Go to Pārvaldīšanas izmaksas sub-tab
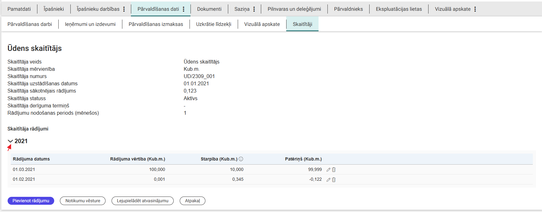Screen dimensions: 542x212 156,24
